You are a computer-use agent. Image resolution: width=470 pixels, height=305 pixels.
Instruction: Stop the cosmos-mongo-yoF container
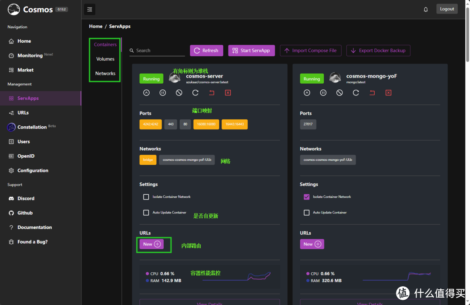pos(339,93)
